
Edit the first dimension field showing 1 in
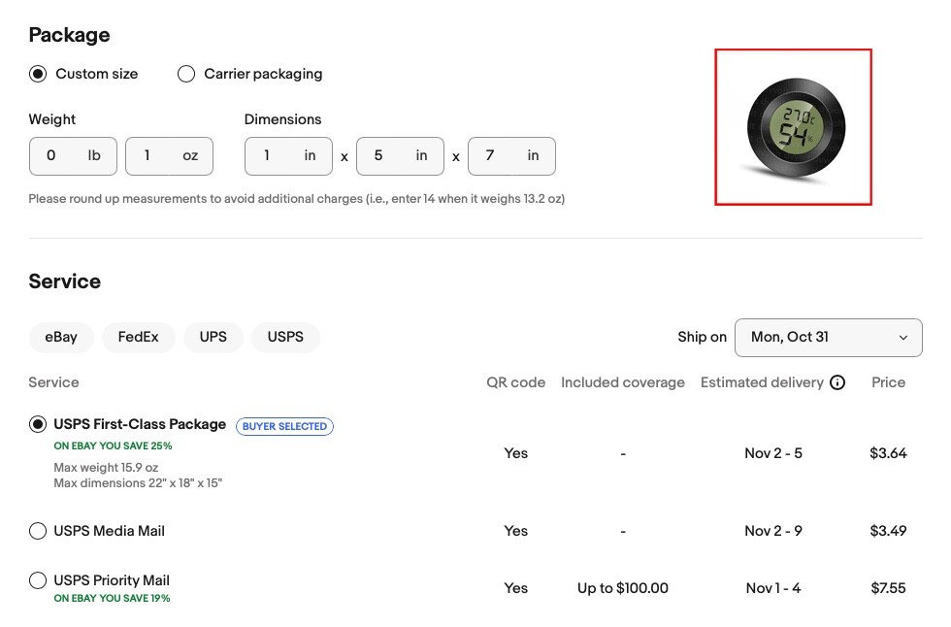tap(289, 156)
